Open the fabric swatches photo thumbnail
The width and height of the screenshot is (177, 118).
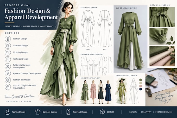coord(162,56)
